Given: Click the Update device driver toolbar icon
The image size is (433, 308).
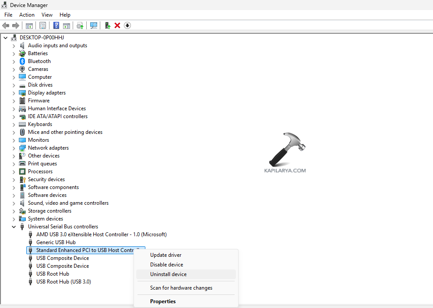Looking at the screenshot, I should click(x=107, y=25).
